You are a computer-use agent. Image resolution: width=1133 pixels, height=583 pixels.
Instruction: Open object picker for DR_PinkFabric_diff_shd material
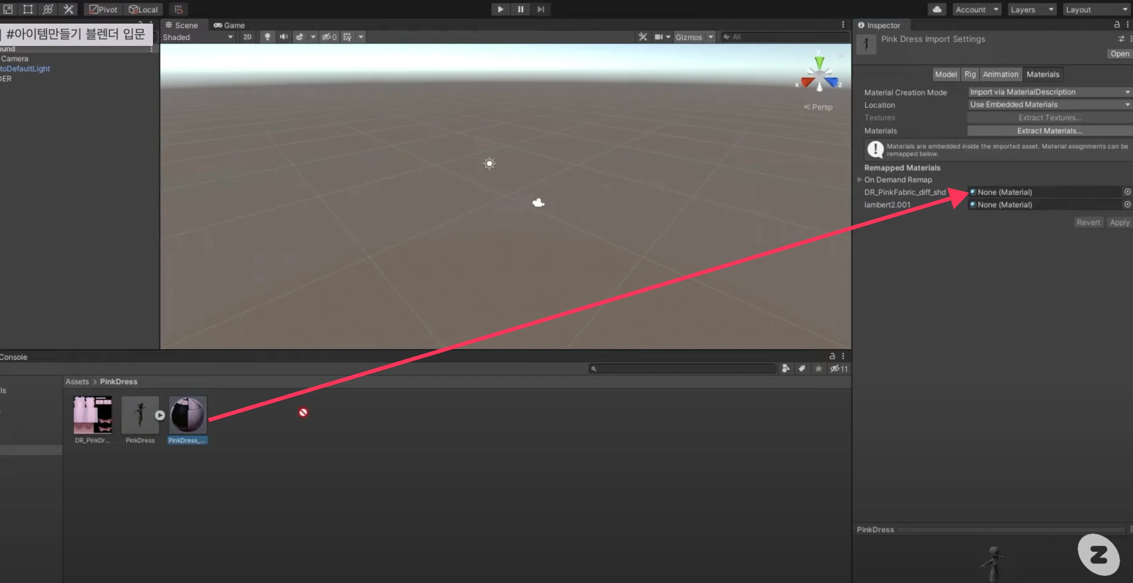pos(1127,192)
